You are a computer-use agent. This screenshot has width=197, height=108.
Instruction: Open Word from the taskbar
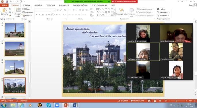tap(75, 105)
